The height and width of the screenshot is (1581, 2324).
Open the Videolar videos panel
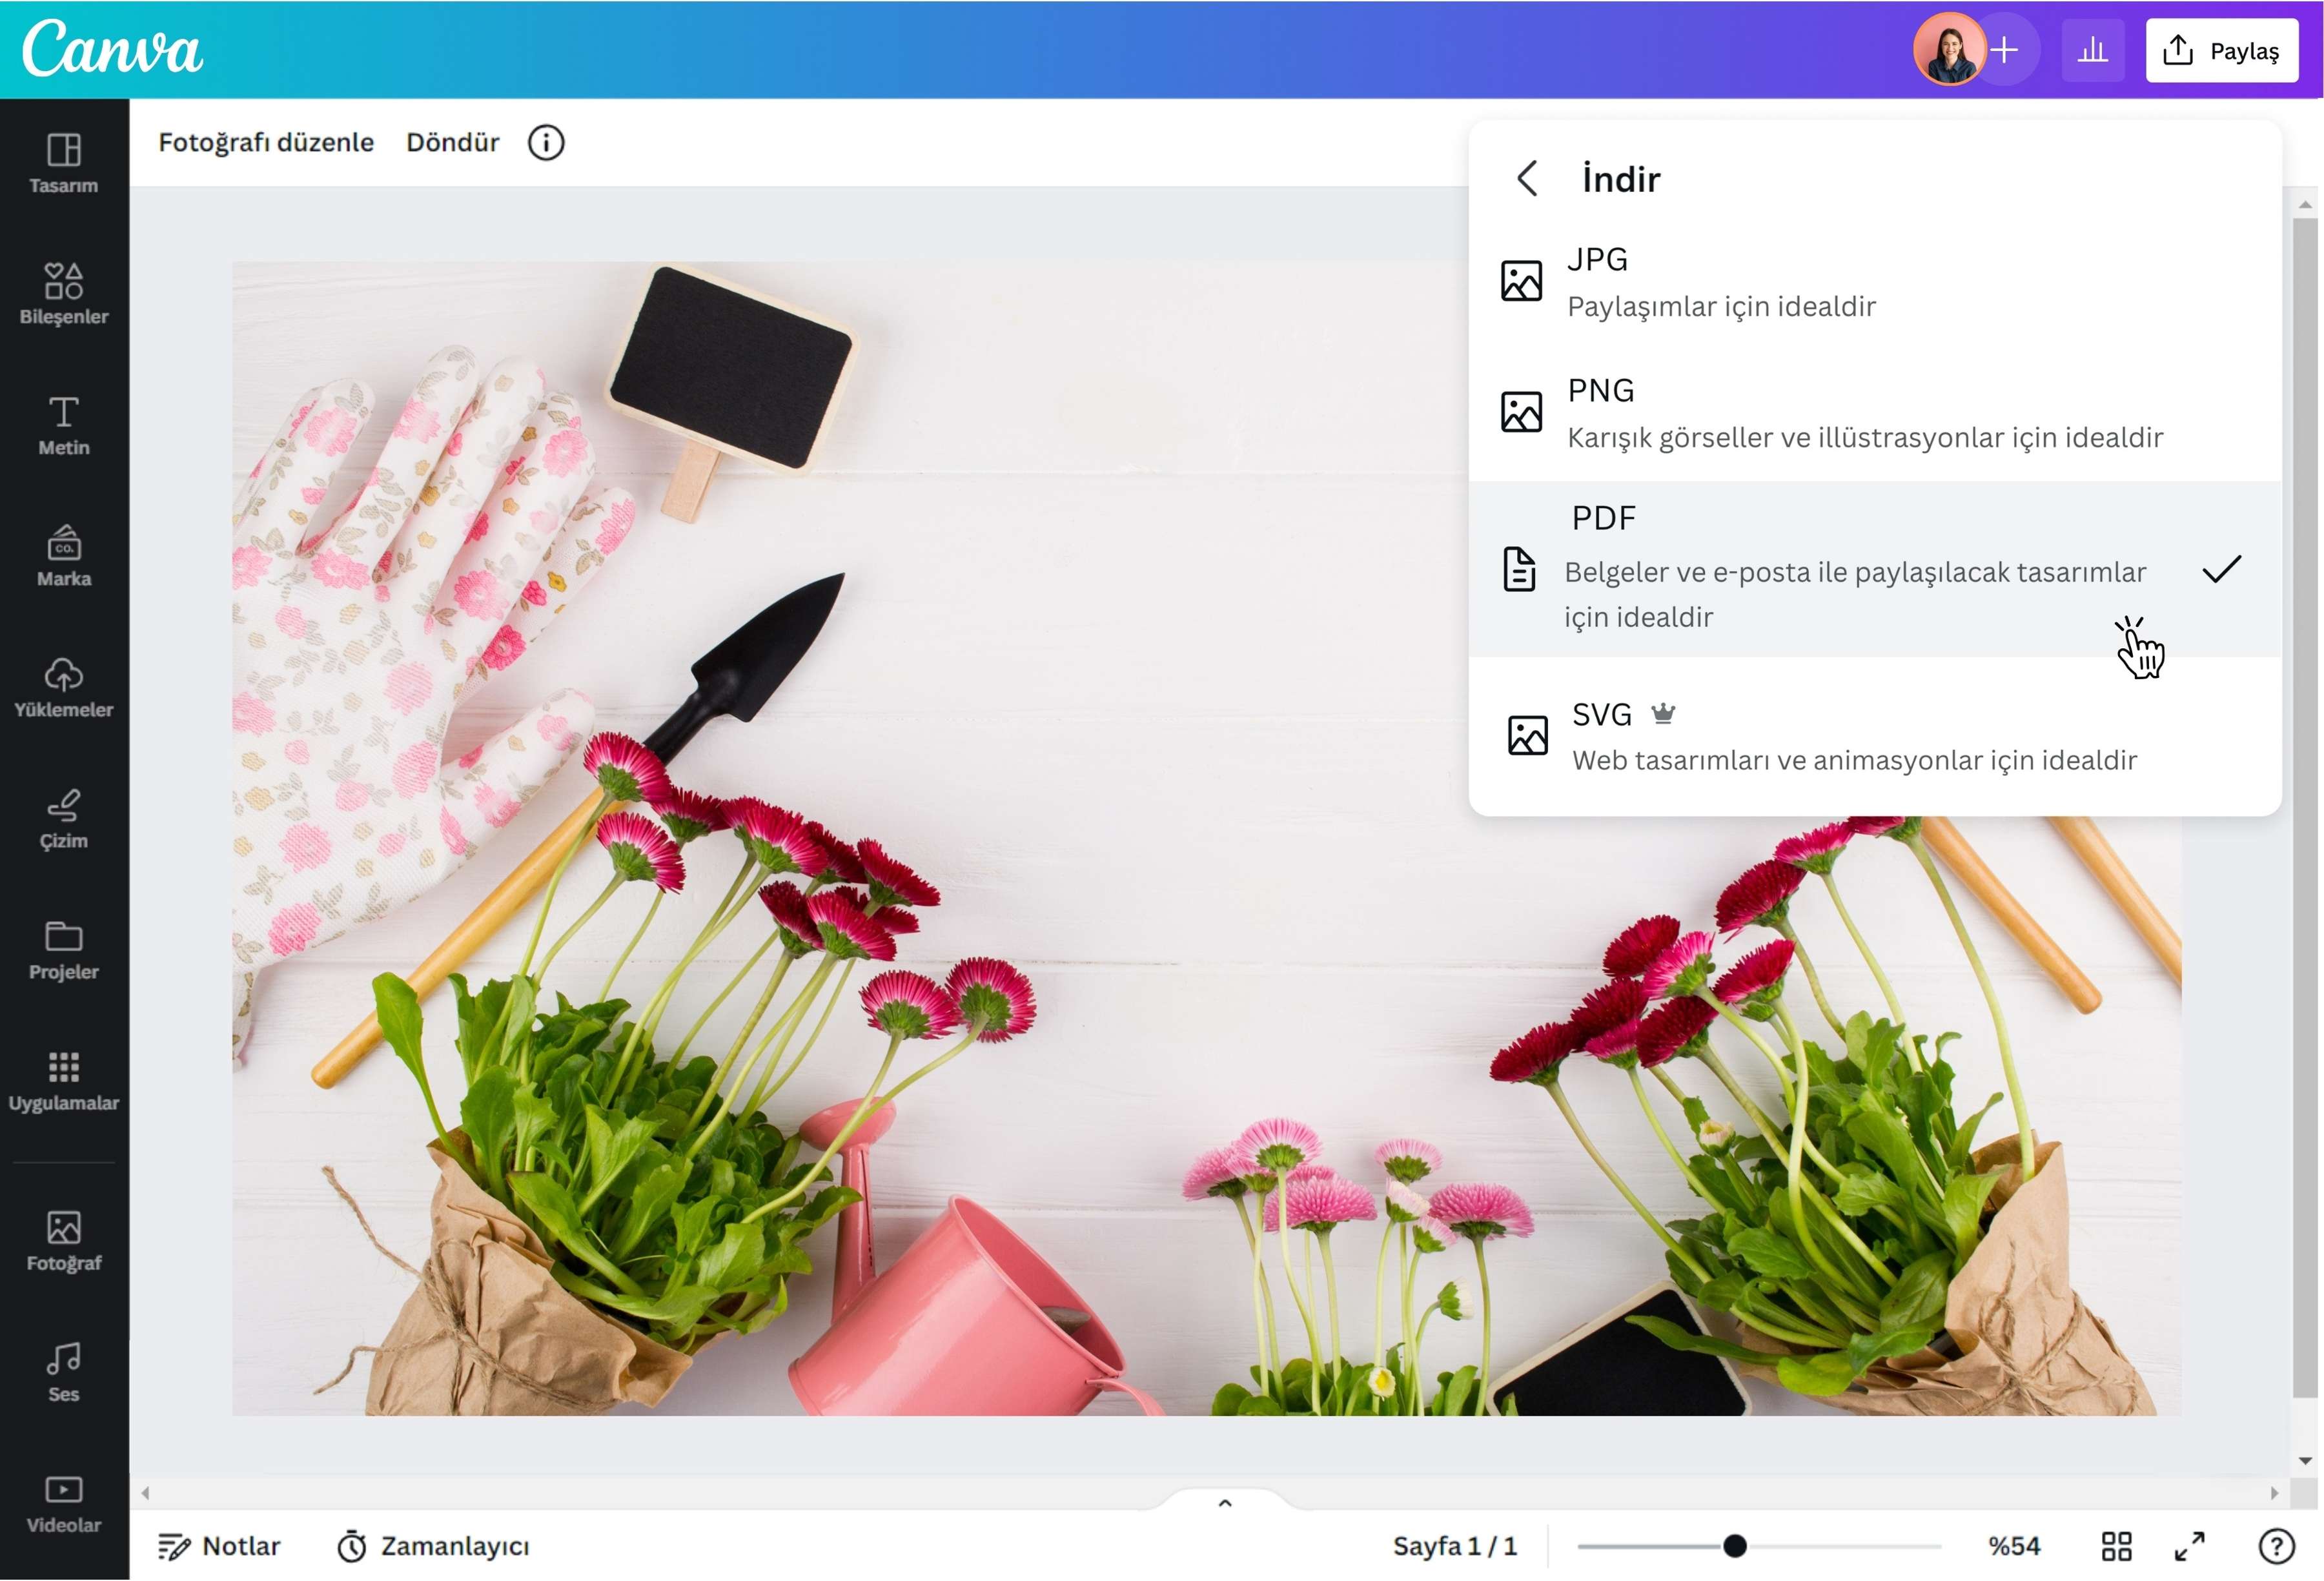point(63,1503)
